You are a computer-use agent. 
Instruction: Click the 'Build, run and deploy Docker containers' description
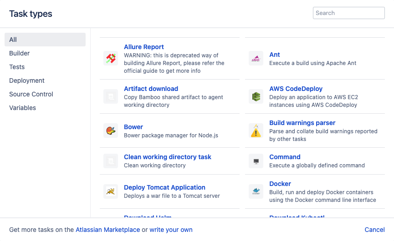[322, 196]
